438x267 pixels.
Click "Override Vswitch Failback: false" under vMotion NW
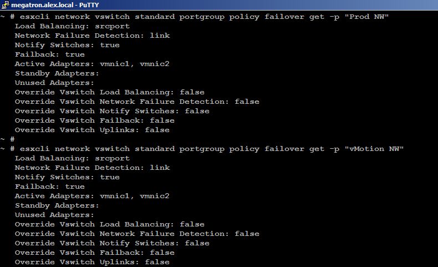(x=95, y=253)
